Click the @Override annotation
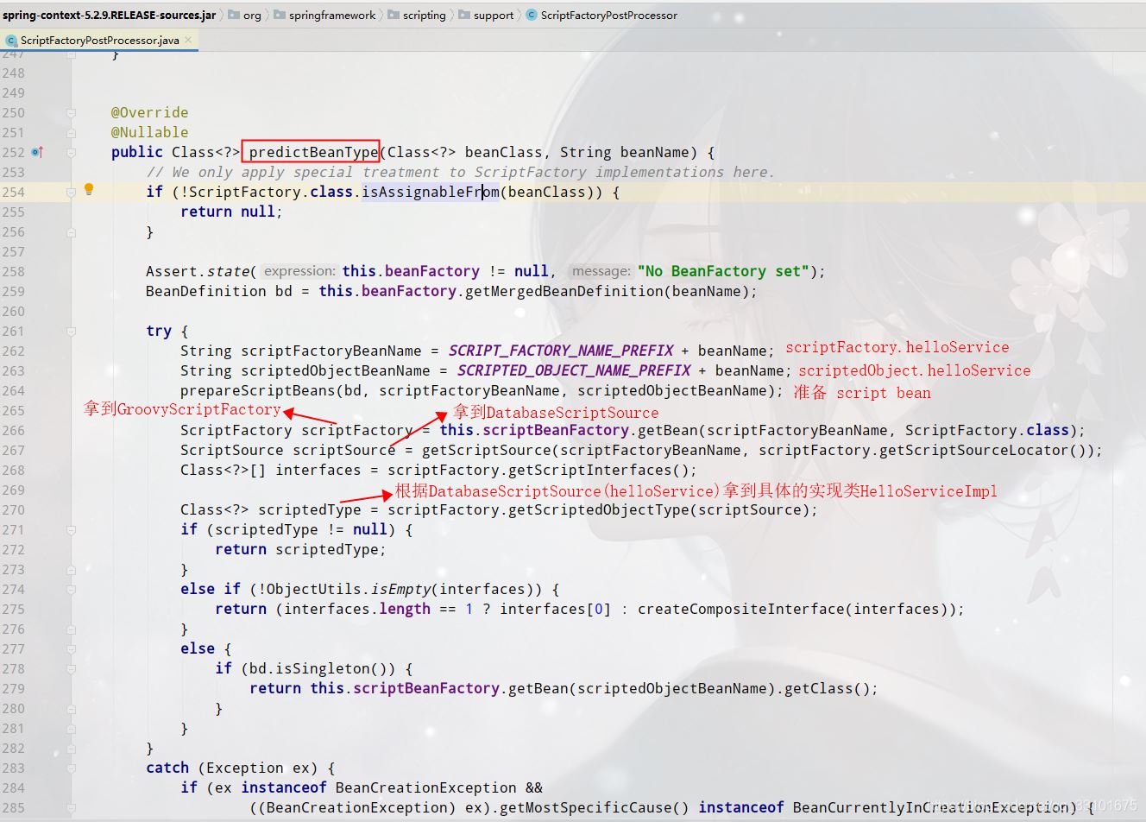 tap(149, 113)
